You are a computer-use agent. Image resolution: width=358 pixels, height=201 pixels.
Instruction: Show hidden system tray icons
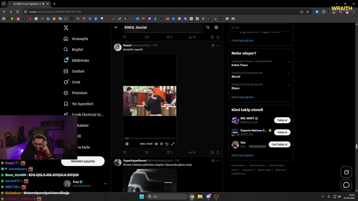[x=322, y=197]
